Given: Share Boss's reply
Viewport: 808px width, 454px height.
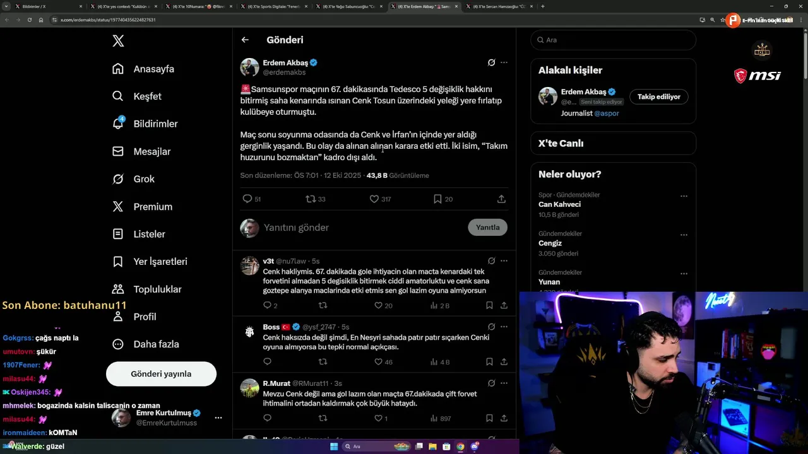Looking at the screenshot, I should tap(504, 362).
